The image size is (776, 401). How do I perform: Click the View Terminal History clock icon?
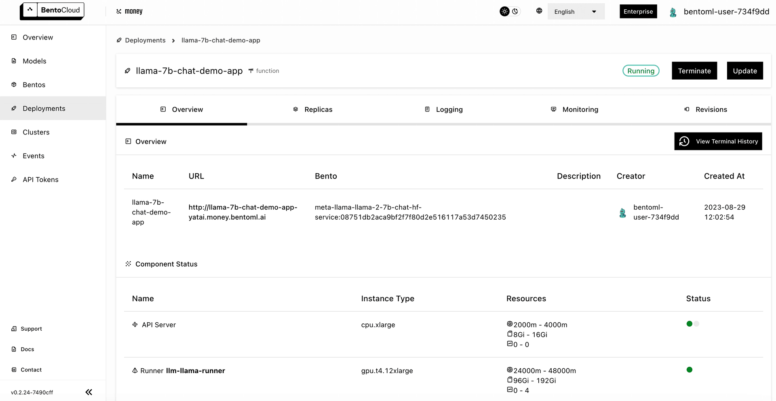click(684, 141)
